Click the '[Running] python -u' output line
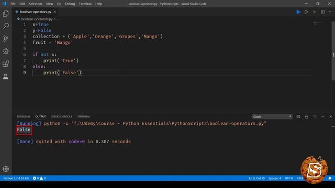Image resolution: width=335 pixels, height=188 pixels. [x=141, y=124]
